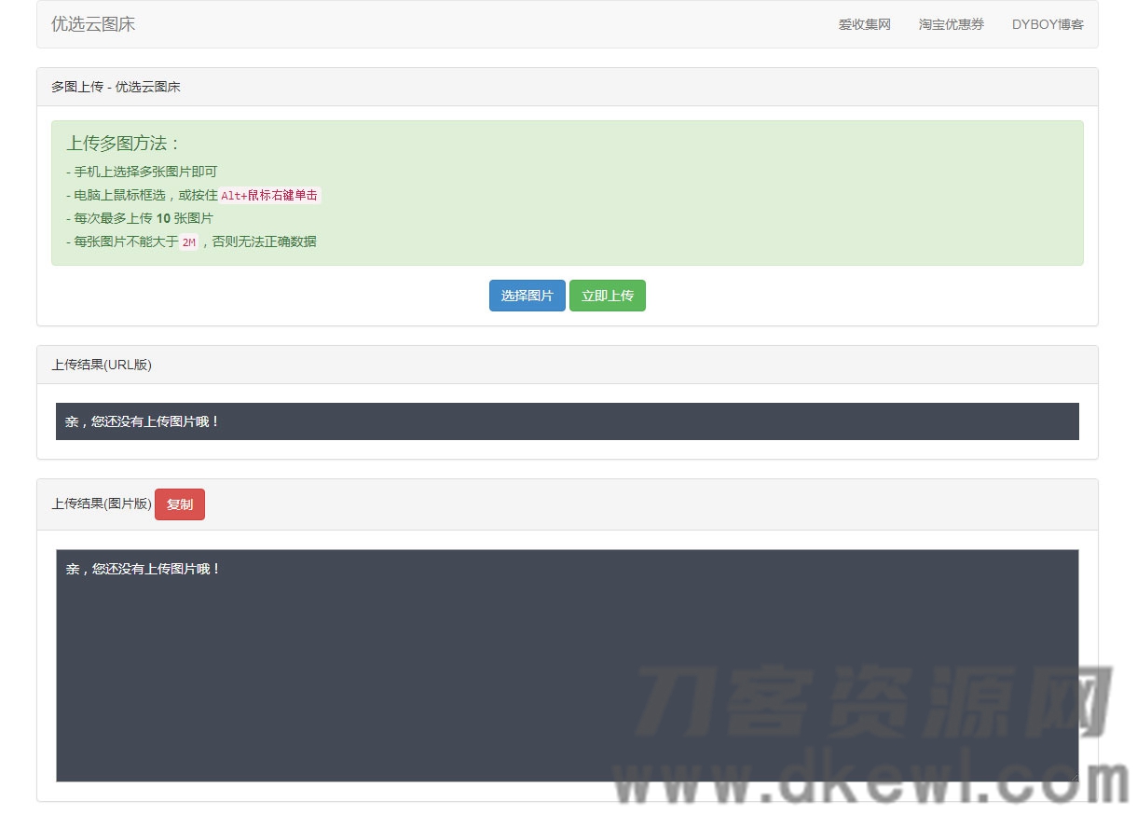This screenshot has height=814, width=1137.
Task: Click the 上传结果(URL版) panel heading
Action: (102, 365)
